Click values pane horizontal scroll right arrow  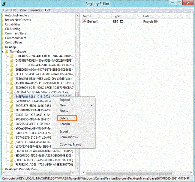click(x=191, y=172)
